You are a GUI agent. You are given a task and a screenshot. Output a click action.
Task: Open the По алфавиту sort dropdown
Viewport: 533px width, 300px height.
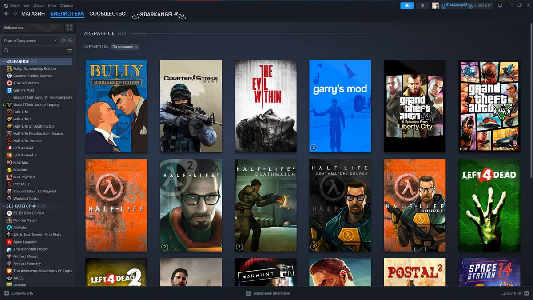[x=125, y=47]
